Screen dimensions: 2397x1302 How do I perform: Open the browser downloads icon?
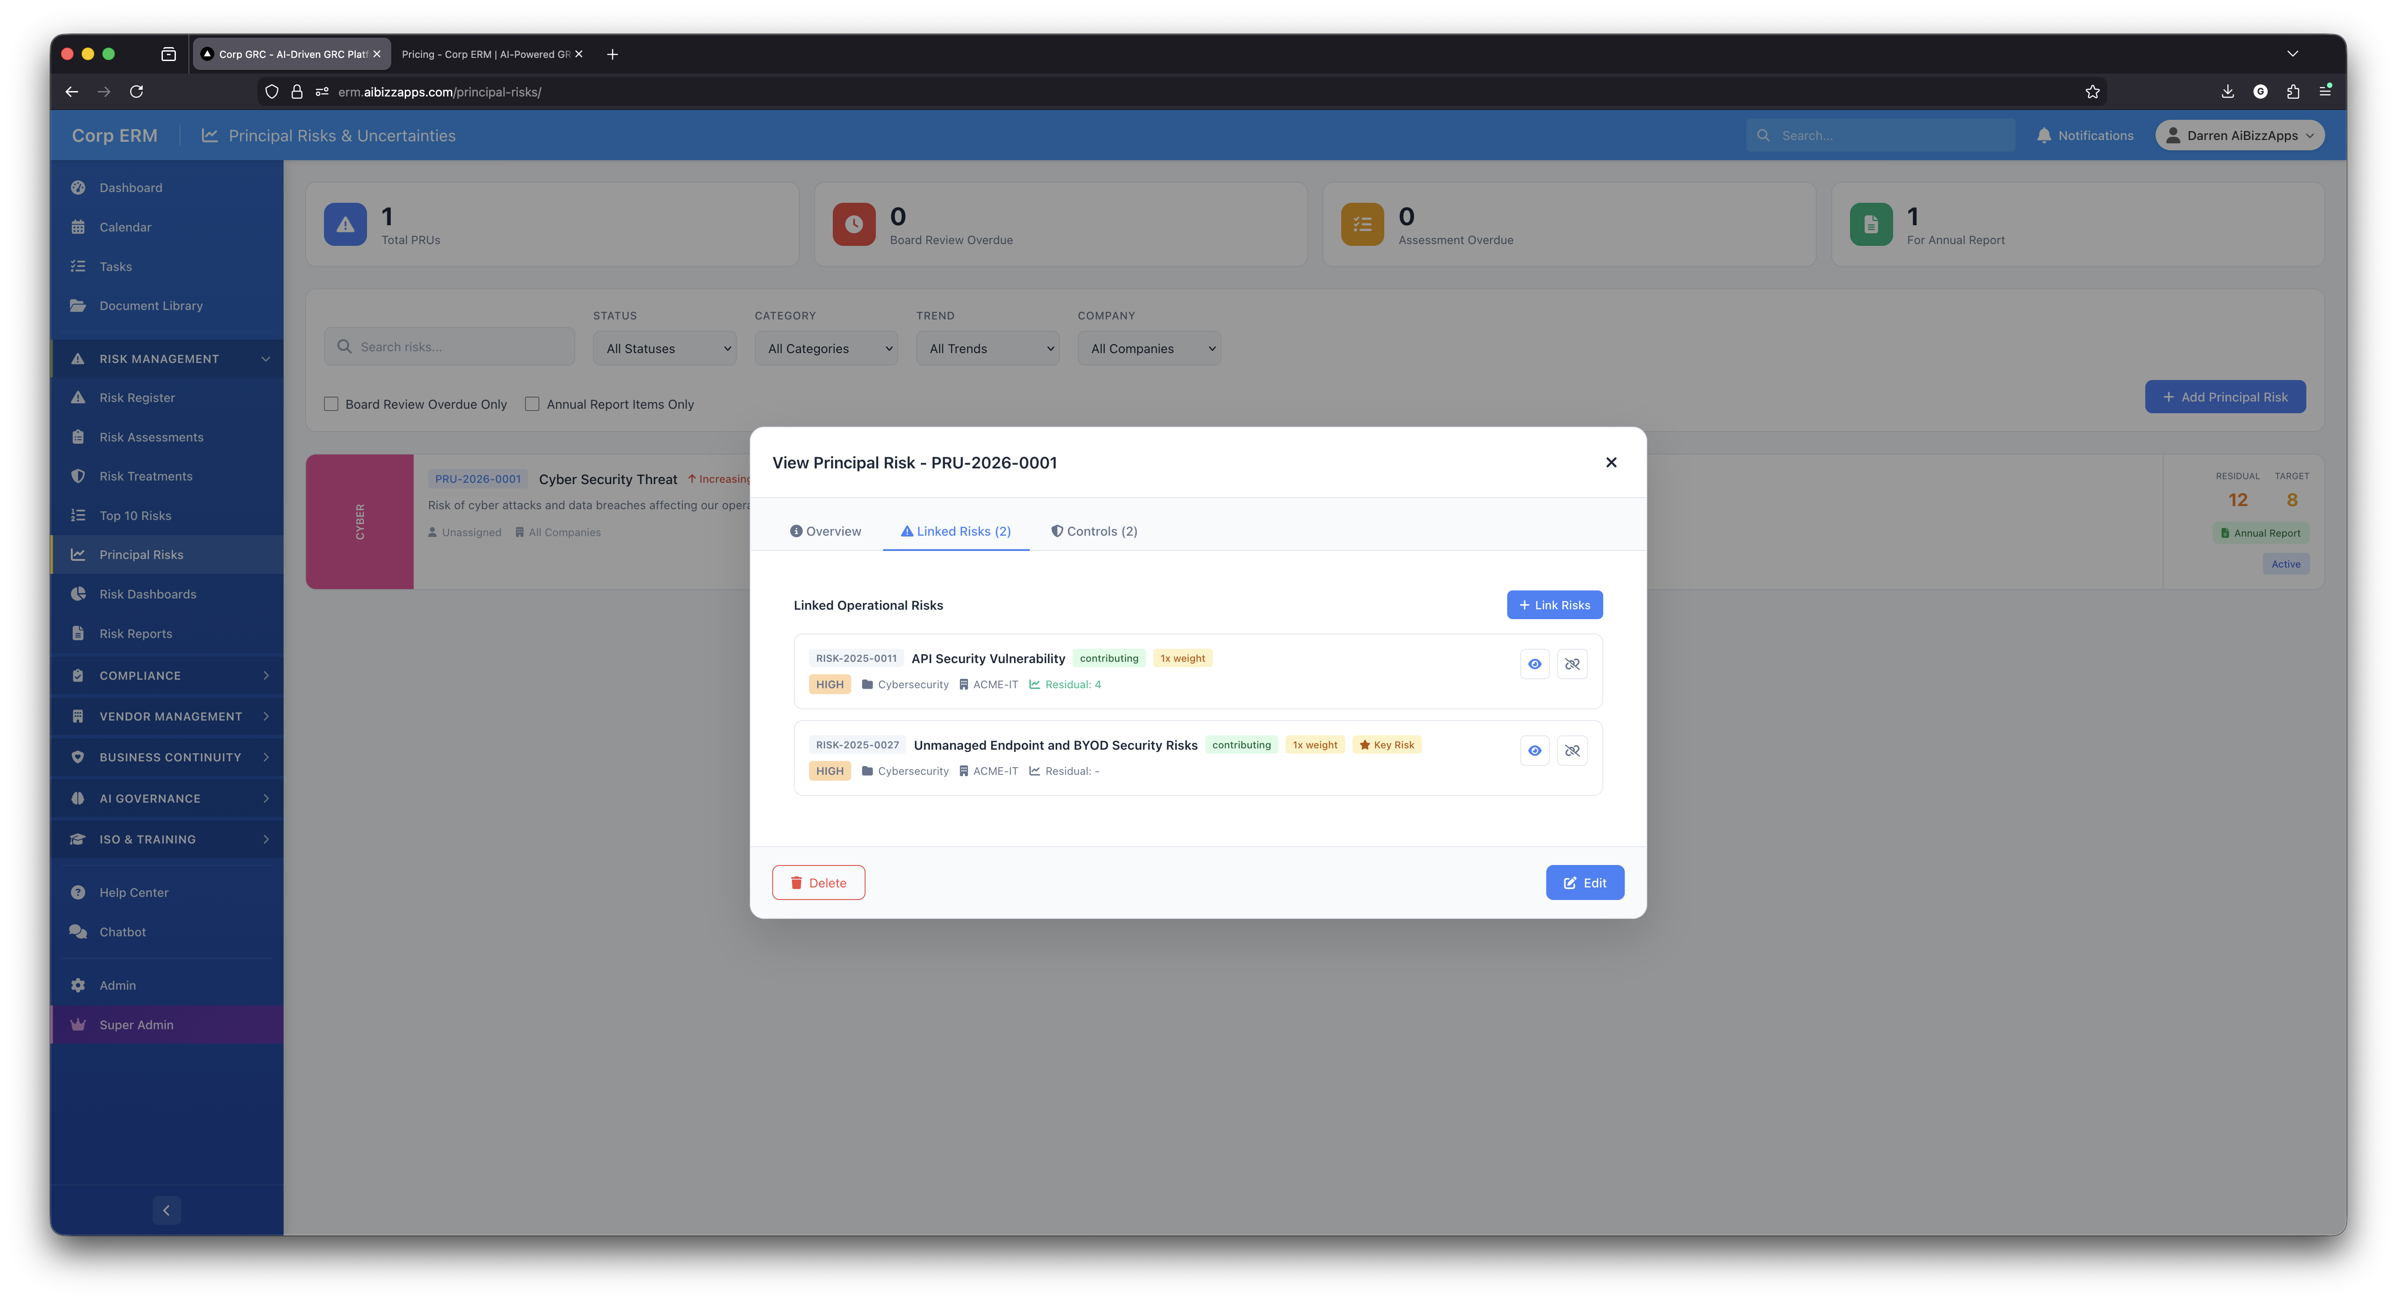[x=2227, y=91]
